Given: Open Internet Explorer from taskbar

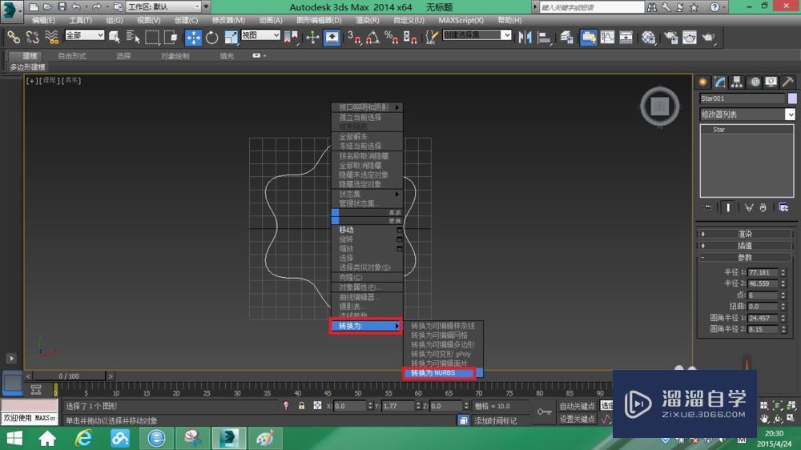Looking at the screenshot, I should [84, 439].
